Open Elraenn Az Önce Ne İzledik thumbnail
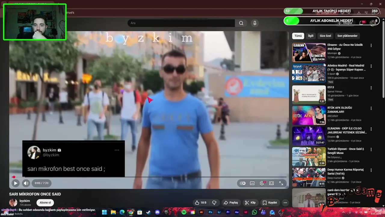 [309, 52]
